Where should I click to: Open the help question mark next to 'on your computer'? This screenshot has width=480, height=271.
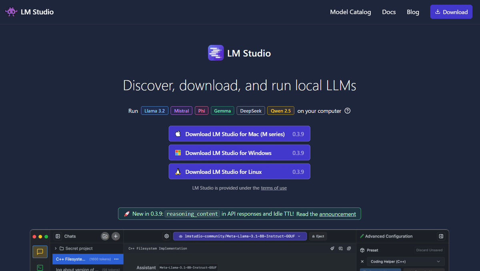(347, 111)
